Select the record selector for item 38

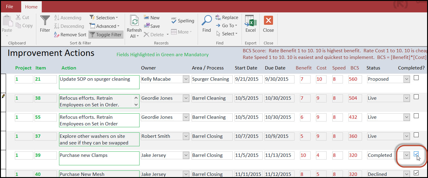tap(3, 102)
